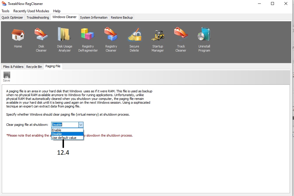
Task: Switch to System Information tab
Action: pos(94,17)
